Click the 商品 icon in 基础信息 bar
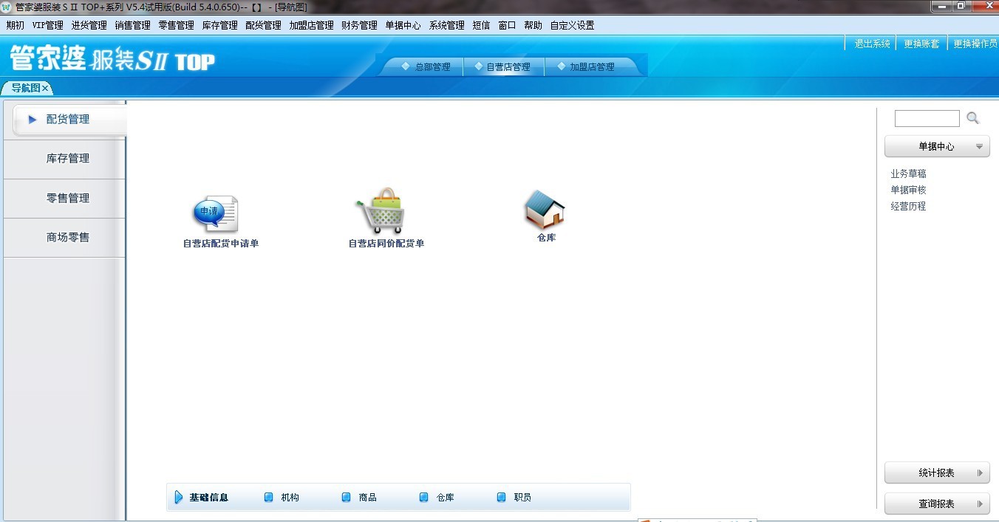The image size is (999, 522). (x=347, y=498)
